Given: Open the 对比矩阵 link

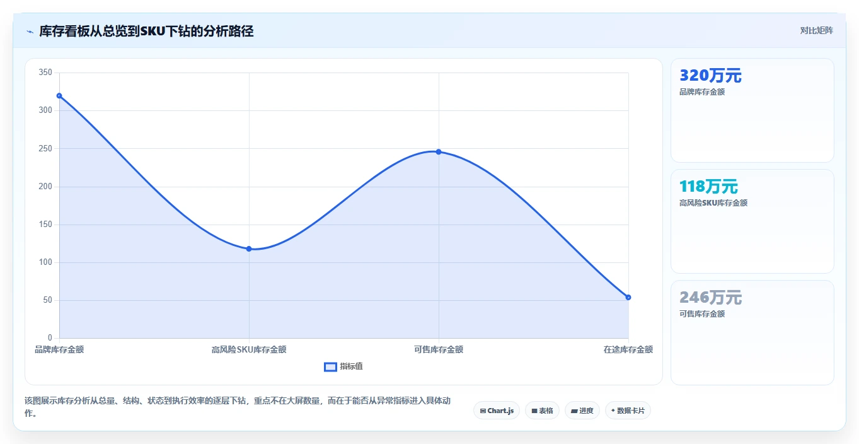Looking at the screenshot, I should (816, 30).
